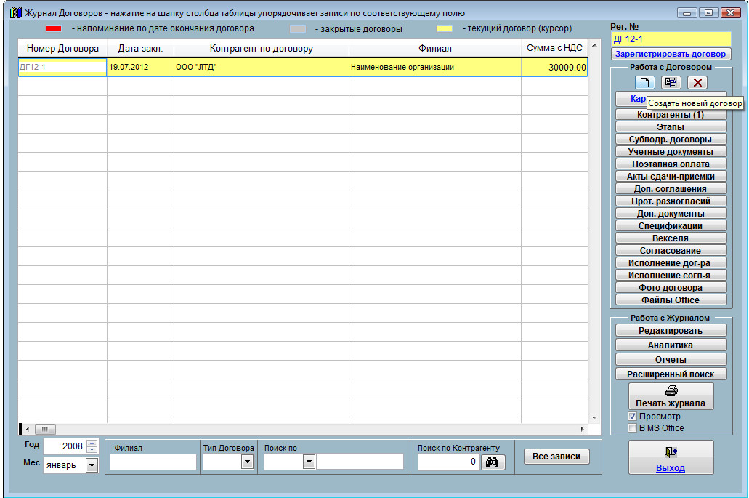Open the Этапы button

click(671, 127)
